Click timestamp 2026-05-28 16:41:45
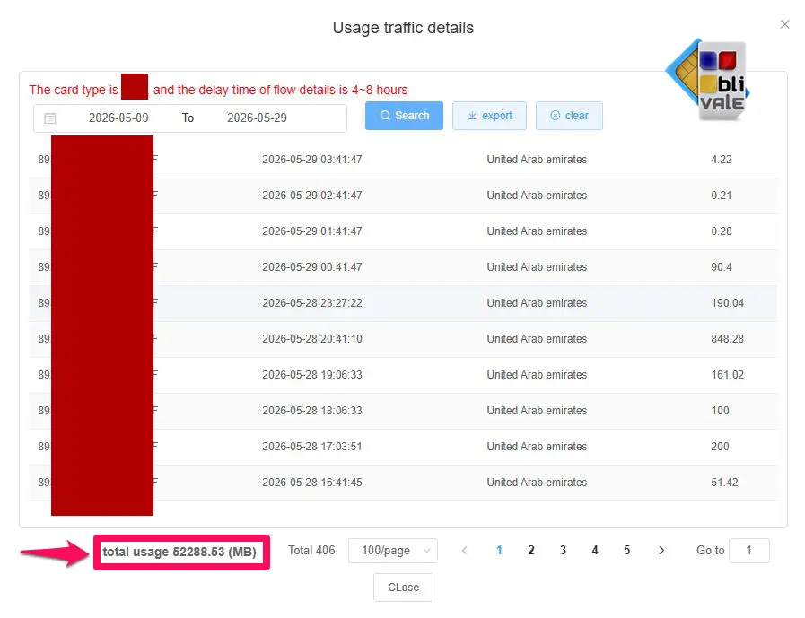 click(312, 483)
